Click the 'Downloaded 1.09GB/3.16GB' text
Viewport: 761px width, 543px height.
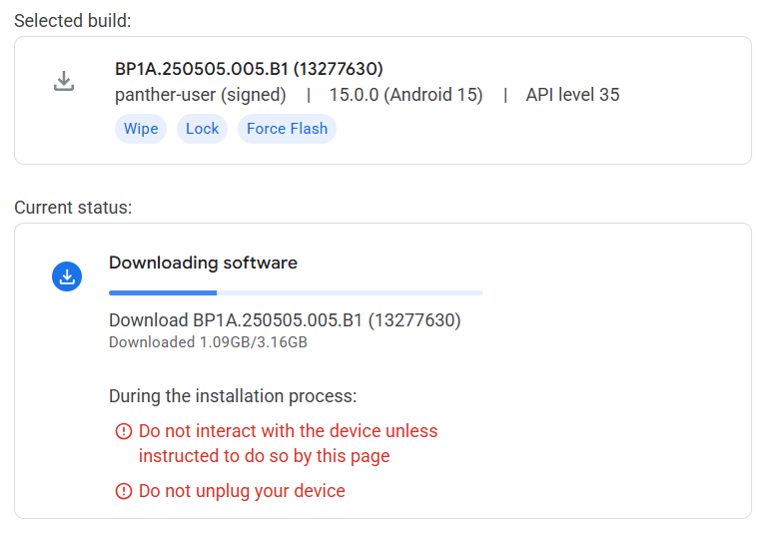[208, 342]
